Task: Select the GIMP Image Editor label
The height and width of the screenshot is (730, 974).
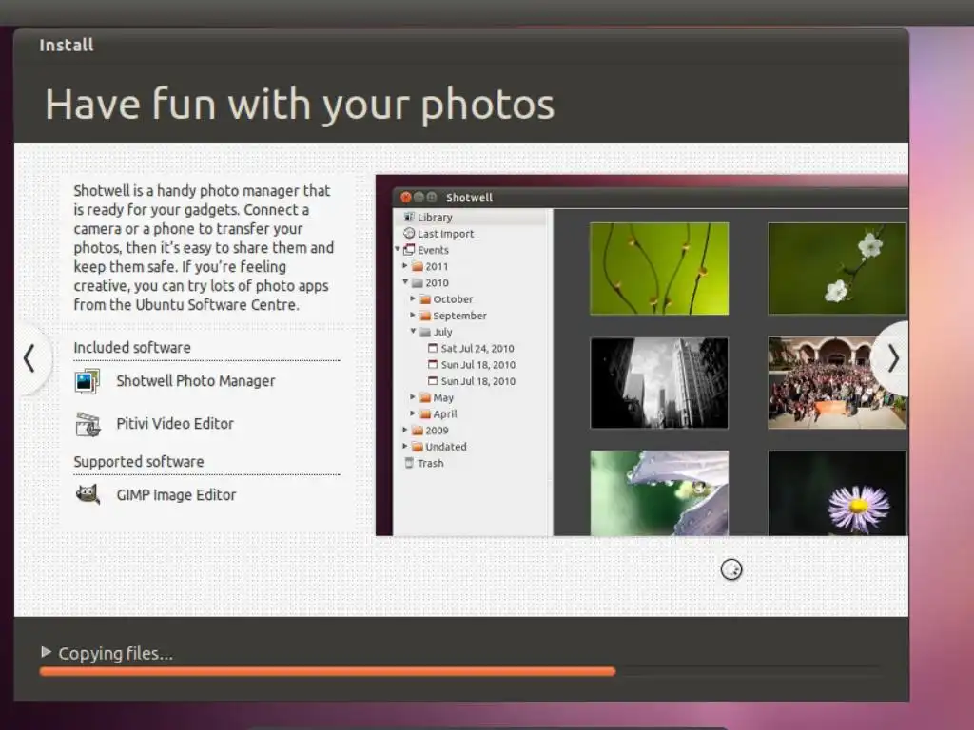Action: click(x=176, y=494)
